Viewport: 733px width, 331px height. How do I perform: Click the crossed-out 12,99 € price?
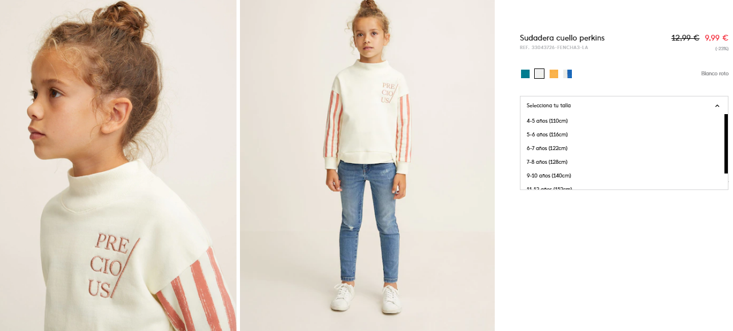[685, 38]
